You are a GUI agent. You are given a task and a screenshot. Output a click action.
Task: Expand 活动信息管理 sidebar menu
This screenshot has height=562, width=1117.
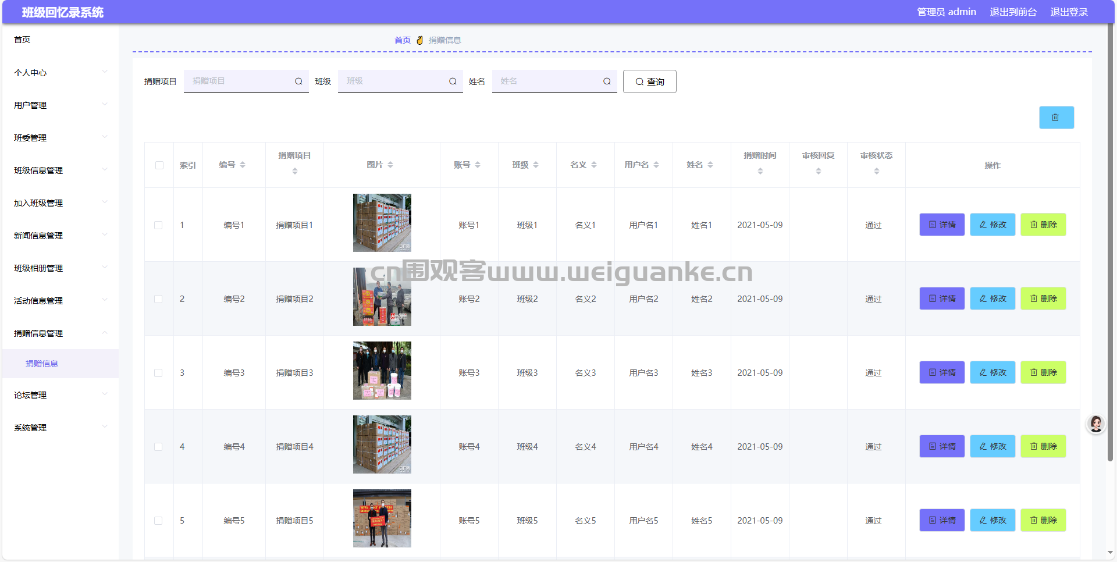point(61,301)
